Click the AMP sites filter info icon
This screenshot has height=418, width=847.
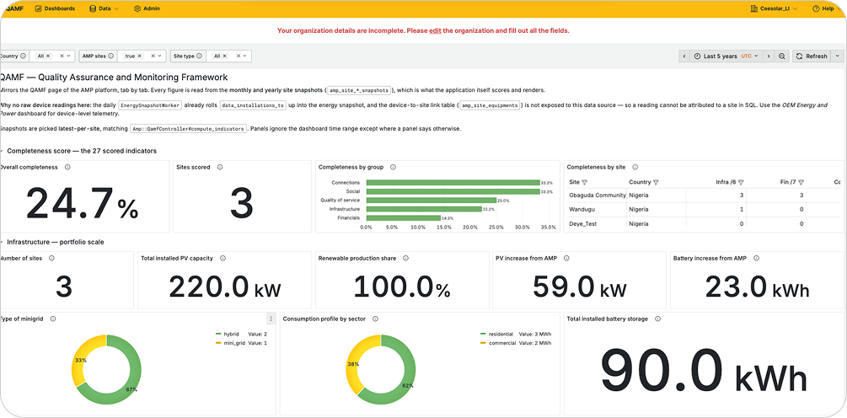(110, 56)
